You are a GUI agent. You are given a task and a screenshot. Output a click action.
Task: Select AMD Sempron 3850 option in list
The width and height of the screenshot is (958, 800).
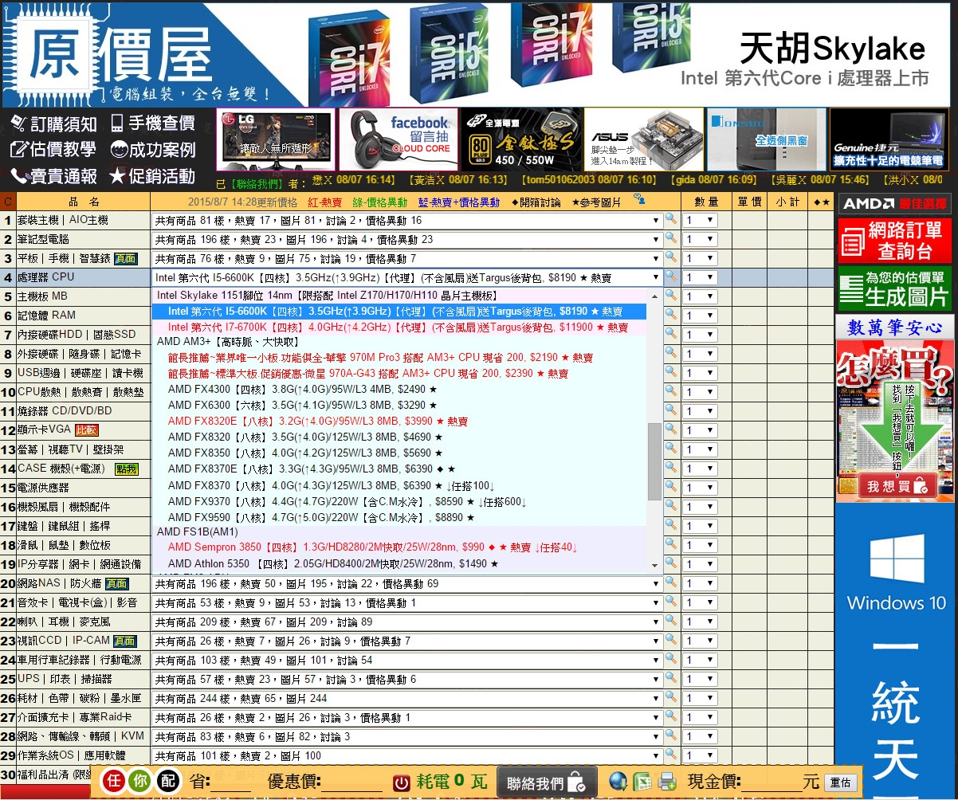[x=399, y=547]
